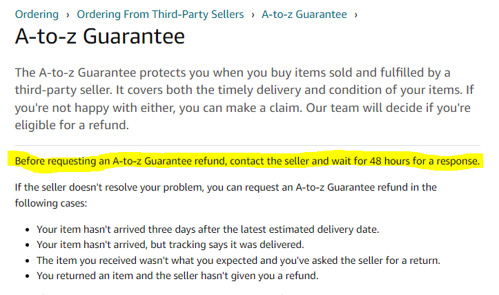Click the phrase 'eligible for a refund'
Screen dimensions: 499x295
click(72, 125)
